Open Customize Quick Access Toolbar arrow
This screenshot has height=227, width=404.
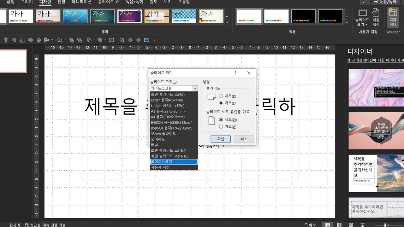coord(155,40)
